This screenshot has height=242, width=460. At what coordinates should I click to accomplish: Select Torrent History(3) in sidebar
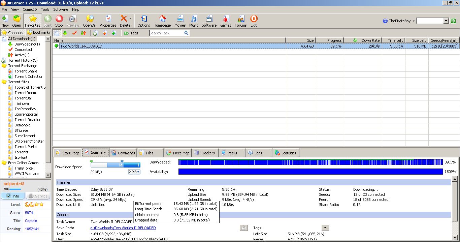[x=23, y=60]
